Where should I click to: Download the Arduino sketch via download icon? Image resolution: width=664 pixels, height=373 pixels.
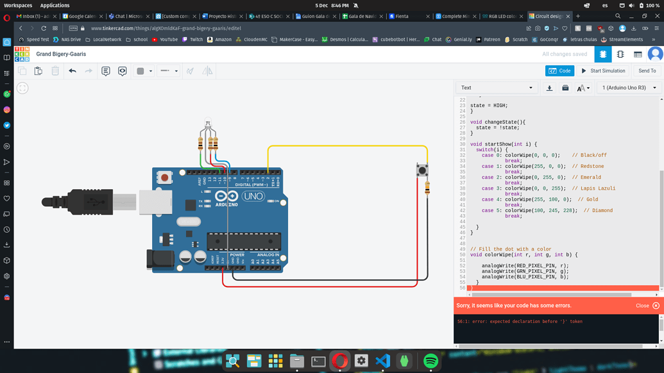[x=550, y=88]
